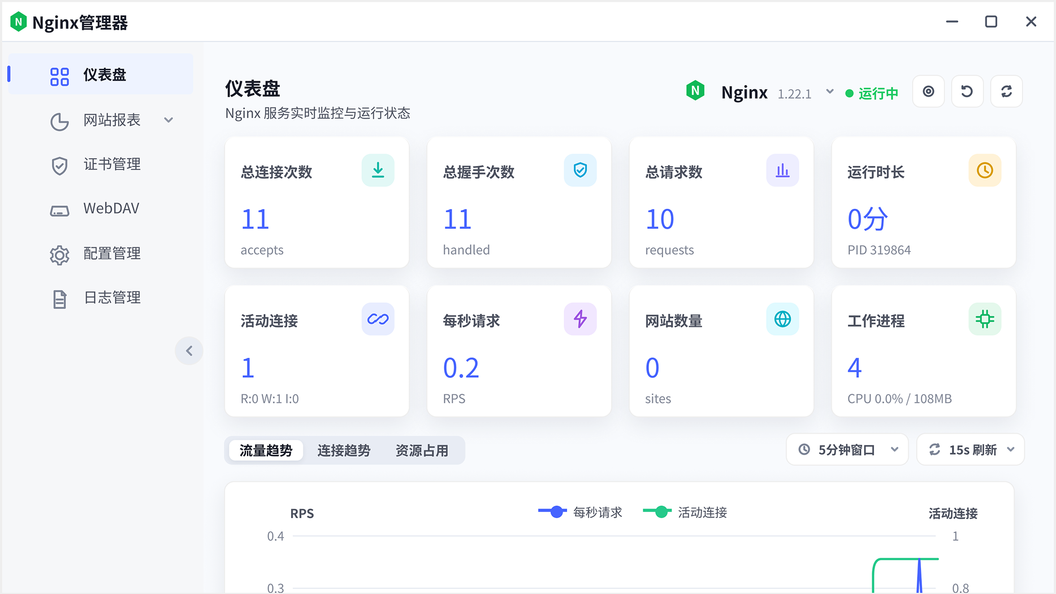Click the 总请求数 bar chart icon
1056x594 pixels.
click(x=782, y=170)
